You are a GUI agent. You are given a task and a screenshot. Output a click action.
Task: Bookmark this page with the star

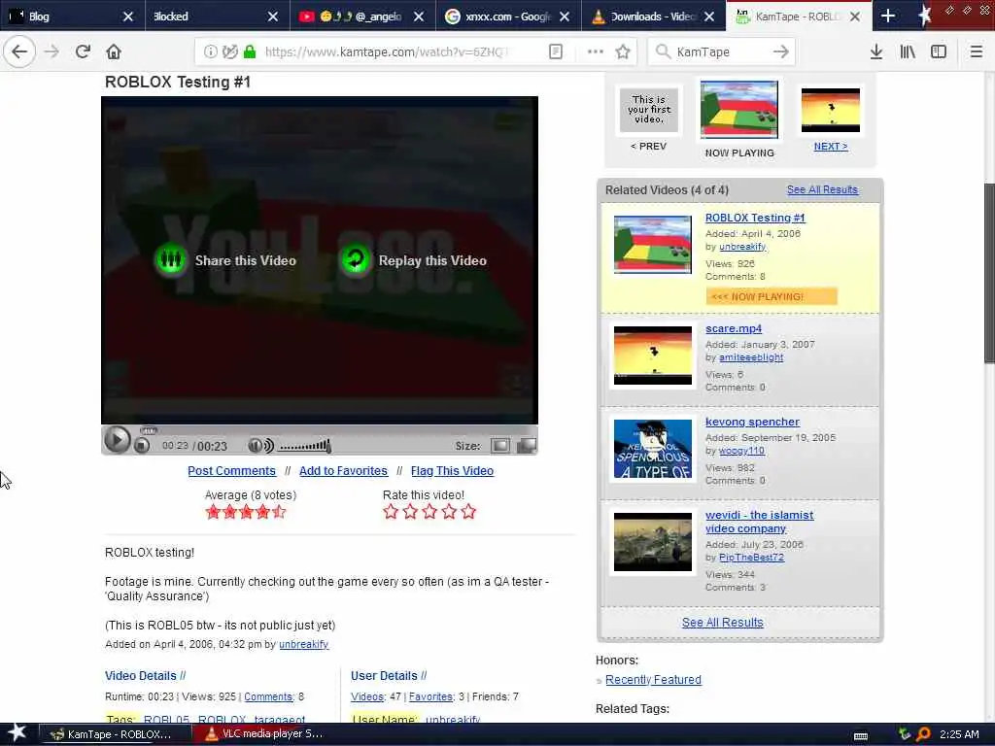(x=623, y=51)
